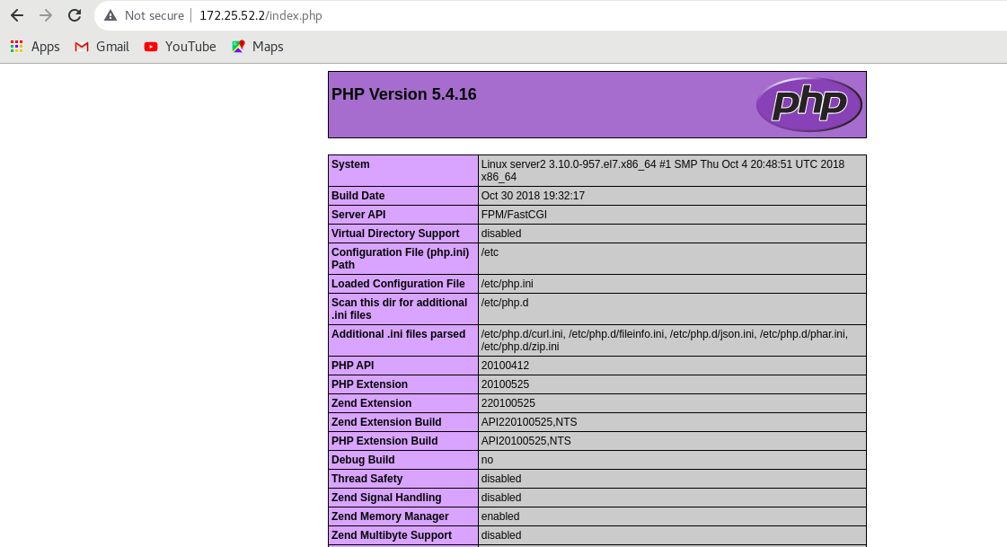Open the Apps grid bookmark icon
The height and width of the screenshot is (547, 1007).
(x=17, y=46)
